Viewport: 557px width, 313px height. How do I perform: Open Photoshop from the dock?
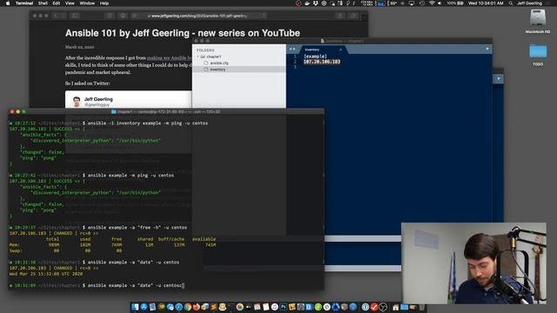283,307
